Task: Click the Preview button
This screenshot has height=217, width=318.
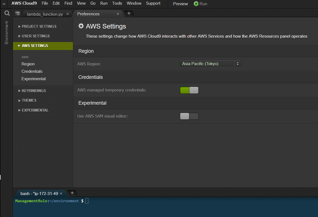Action: click(181, 4)
